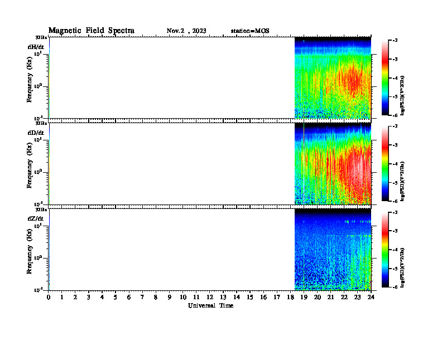The height and width of the screenshot is (341, 442).
Task: Click hour tick label "2" on time axis
Action: pyautogui.click(x=75, y=298)
